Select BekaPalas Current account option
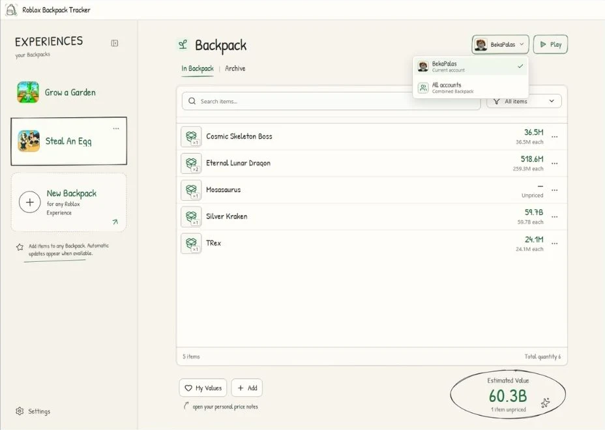This screenshot has height=430, width=605. coord(470,66)
